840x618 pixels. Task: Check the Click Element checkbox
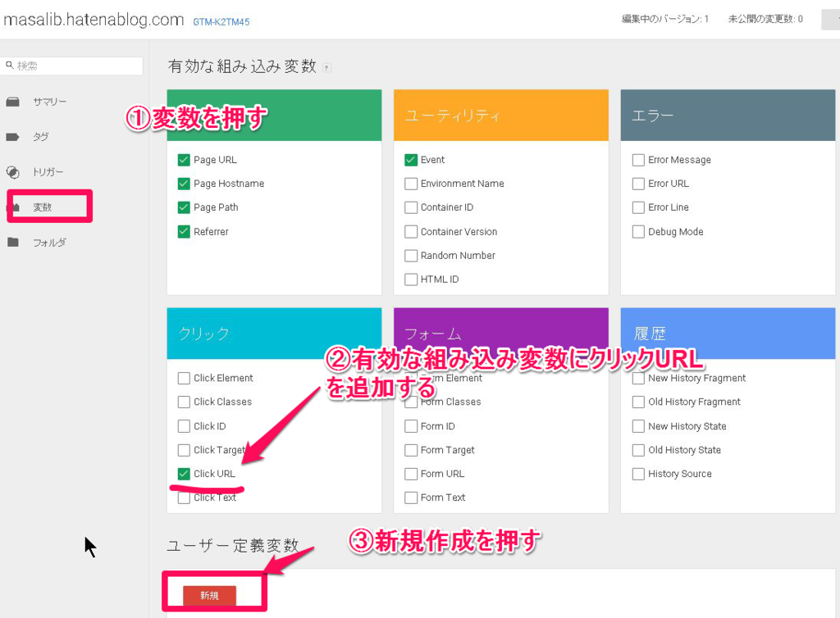click(184, 379)
